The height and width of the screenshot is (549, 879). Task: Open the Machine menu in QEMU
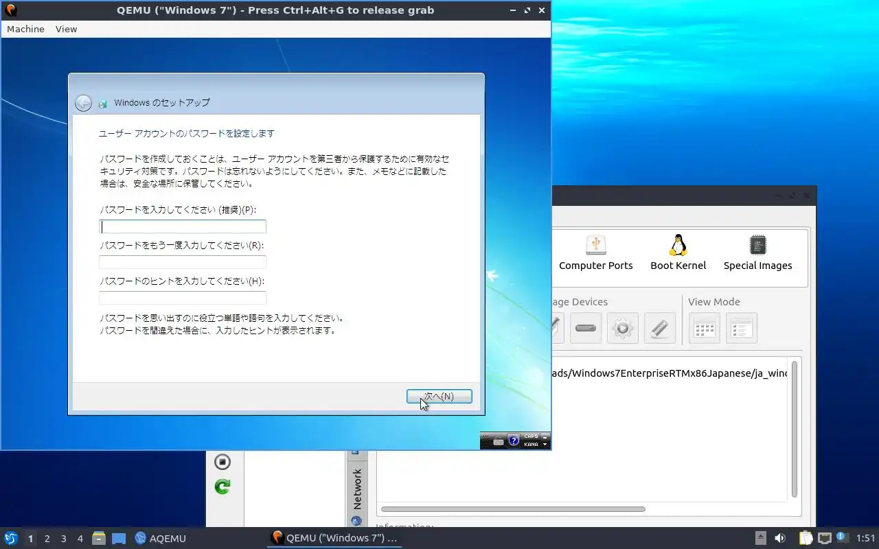(x=25, y=29)
